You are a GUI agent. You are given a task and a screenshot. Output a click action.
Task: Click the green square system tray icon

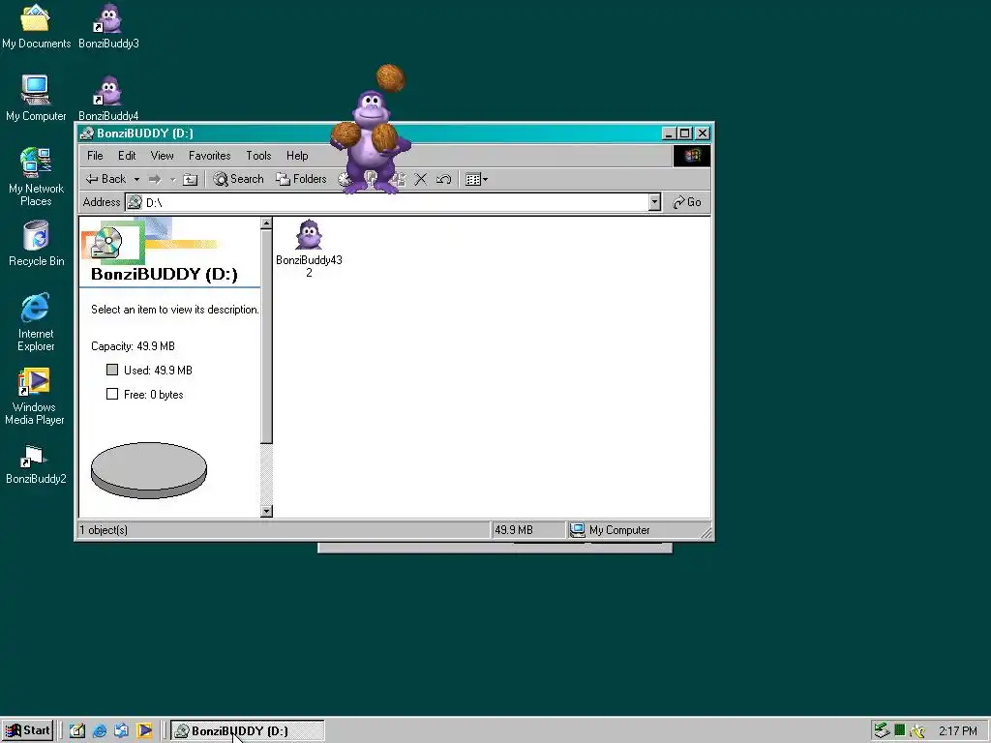click(x=900, y=731)
